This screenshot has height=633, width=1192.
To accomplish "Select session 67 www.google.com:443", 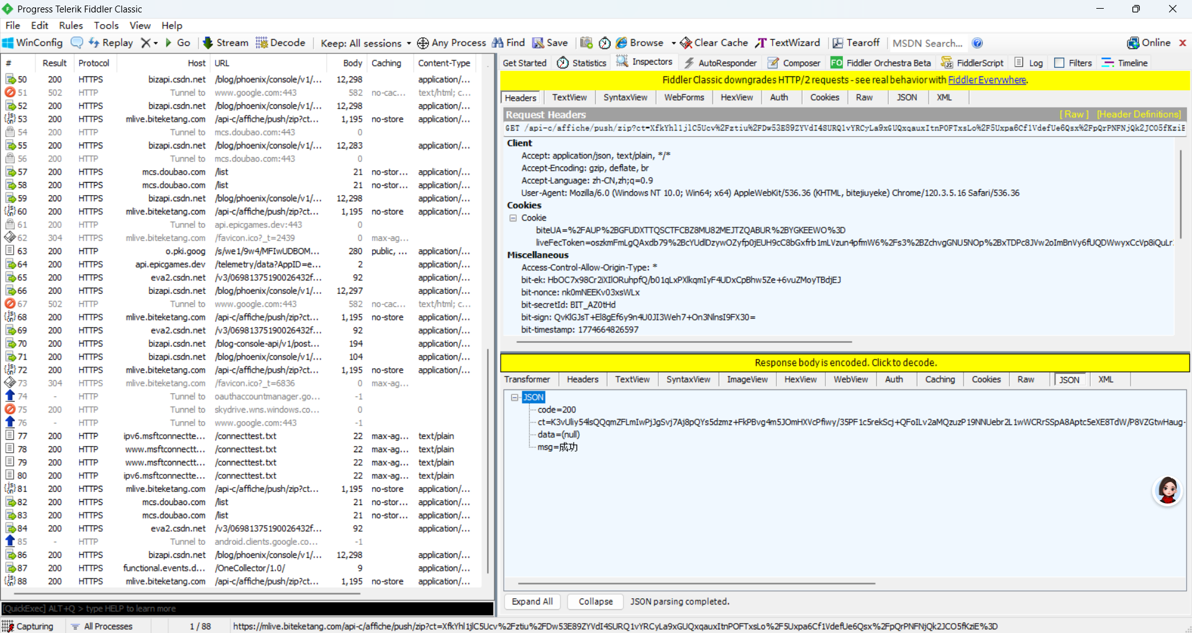I will point(242,304).
